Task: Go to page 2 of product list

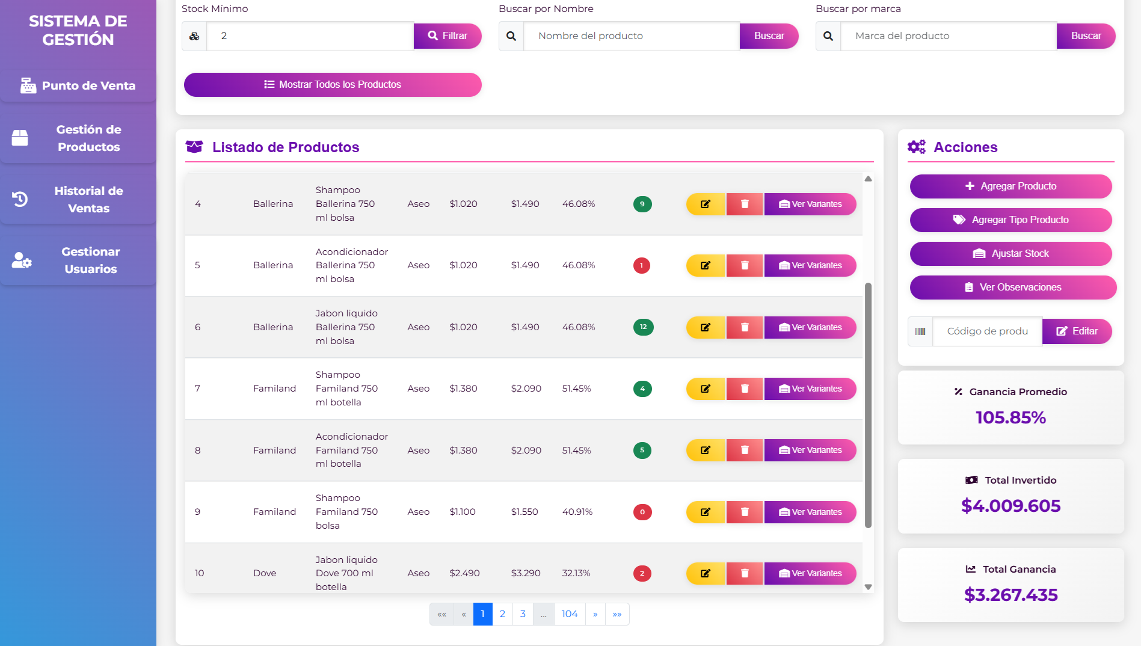Action: (502, 614)
